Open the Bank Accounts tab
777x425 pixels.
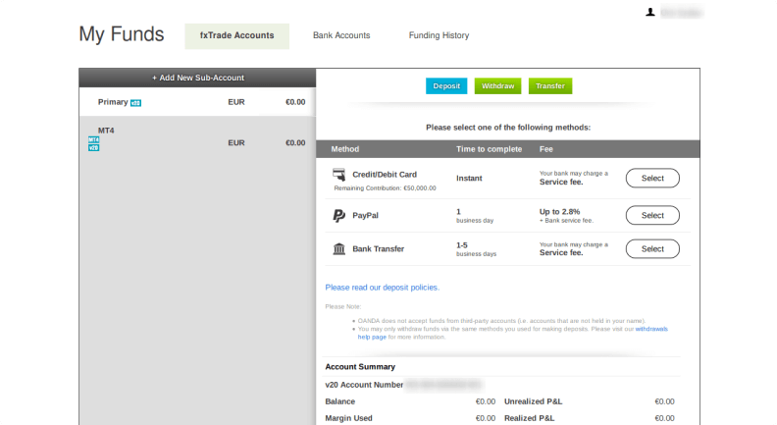click(341, 36)
